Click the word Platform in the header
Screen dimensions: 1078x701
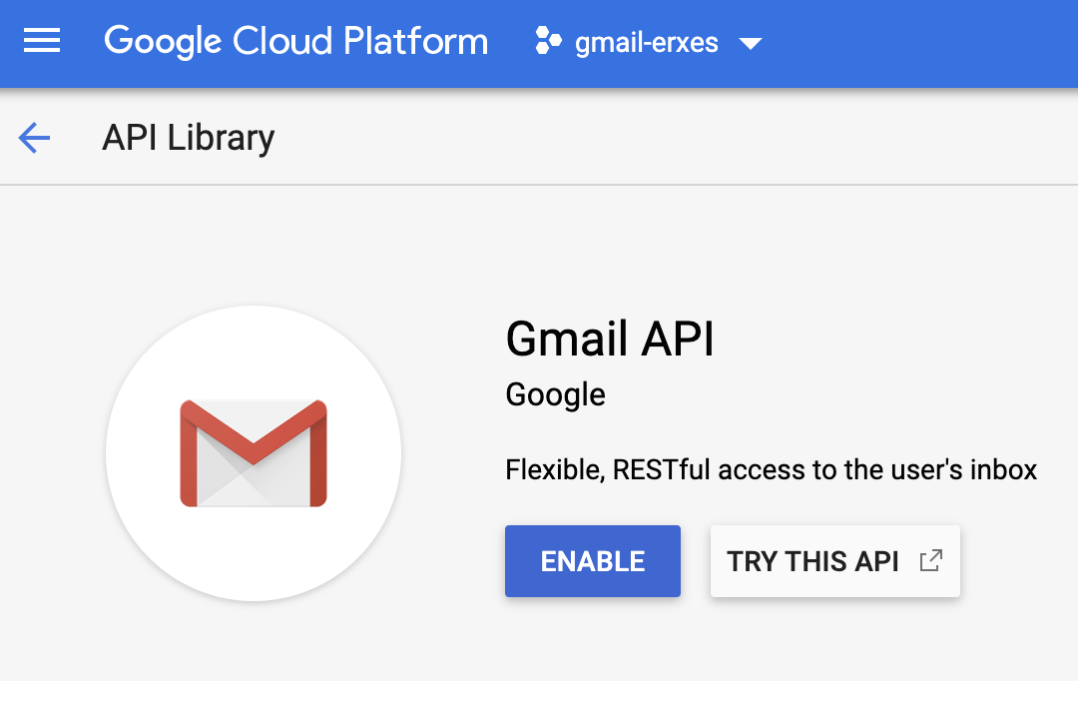416,41
